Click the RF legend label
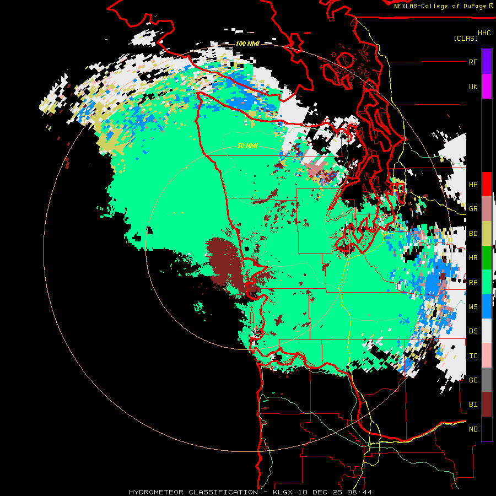496x496 pixels. pos(473,62)
